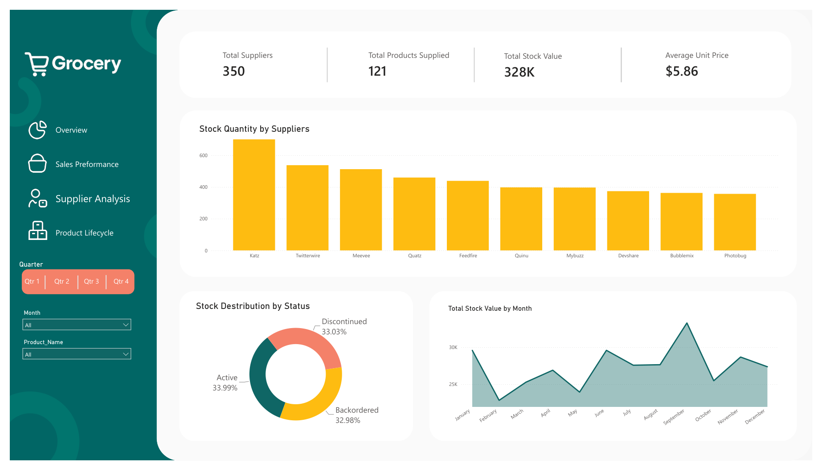The width and height of the screenshot is (822, 471).
Task: Filter by Qtr 2
Action: click(x=61, y=281)
